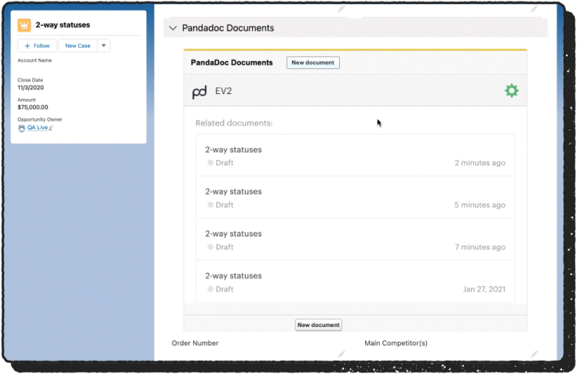Screen dimensions: 577x374
Task: Click the PandaDoc Documents panel title
Action: coord(232,63)
